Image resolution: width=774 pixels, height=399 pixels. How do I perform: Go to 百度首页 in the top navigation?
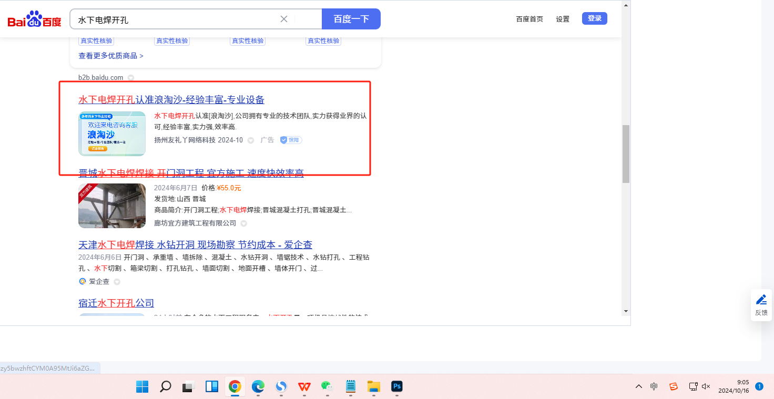click(x=529, y=19)
